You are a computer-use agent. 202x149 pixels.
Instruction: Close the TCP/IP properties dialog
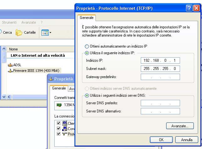196,8
